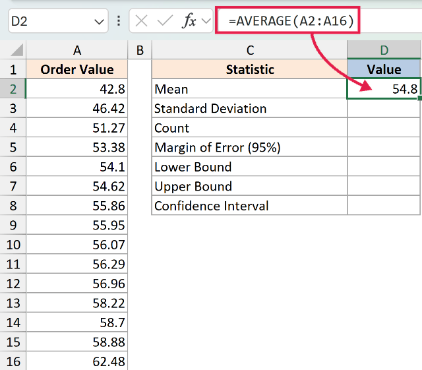
Task: Click the Enter checkmark formula bar icon
Action: pos(165,20)
